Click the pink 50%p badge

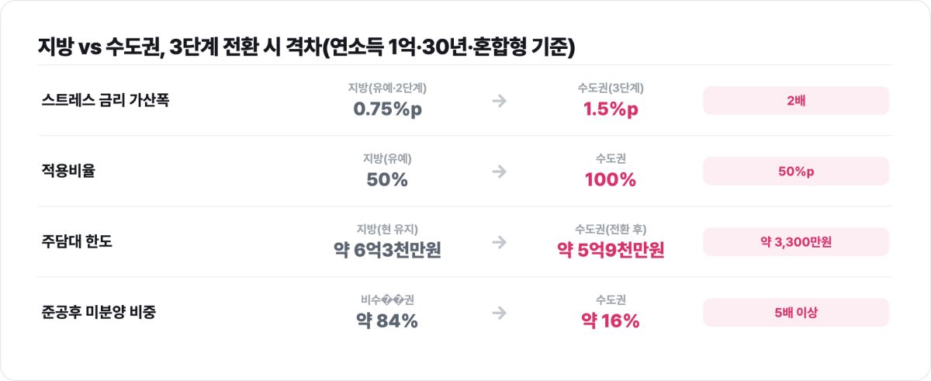pyautogui.click(x=796, y=171)
